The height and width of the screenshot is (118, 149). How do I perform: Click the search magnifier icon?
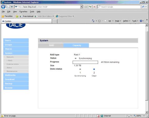143,7
